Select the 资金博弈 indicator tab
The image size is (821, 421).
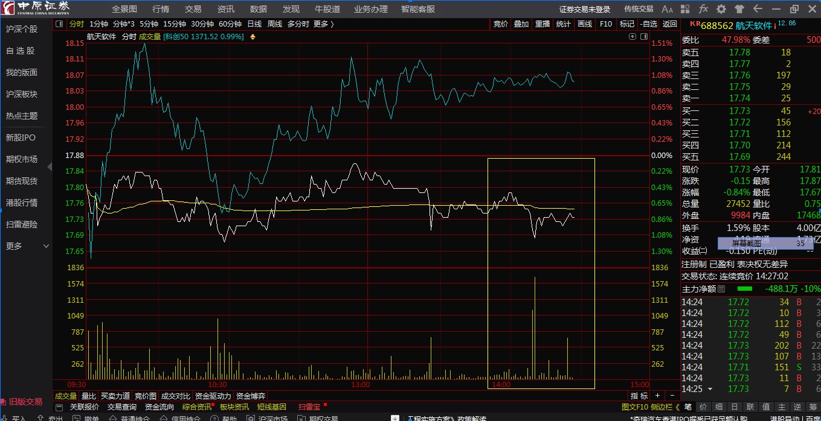(251, 396)
